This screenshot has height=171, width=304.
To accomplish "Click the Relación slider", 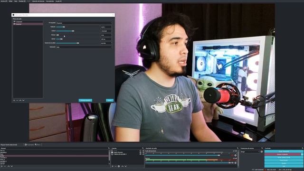I will tap(77, 27).
